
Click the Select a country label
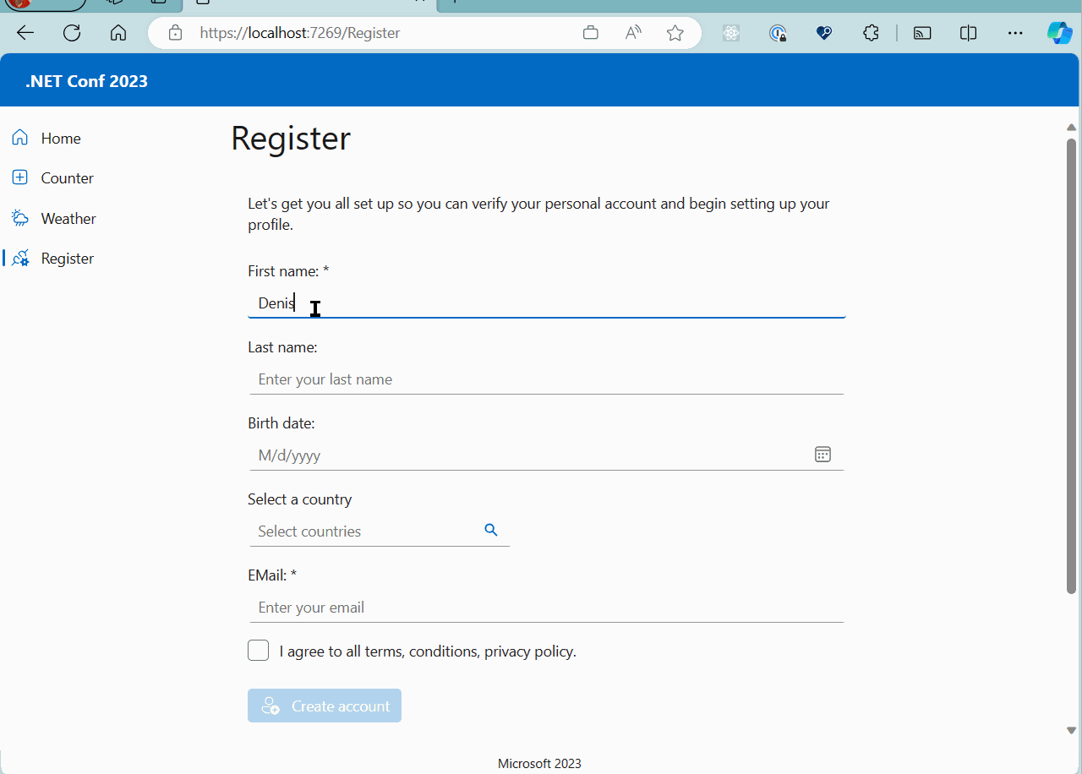(299, 499)
